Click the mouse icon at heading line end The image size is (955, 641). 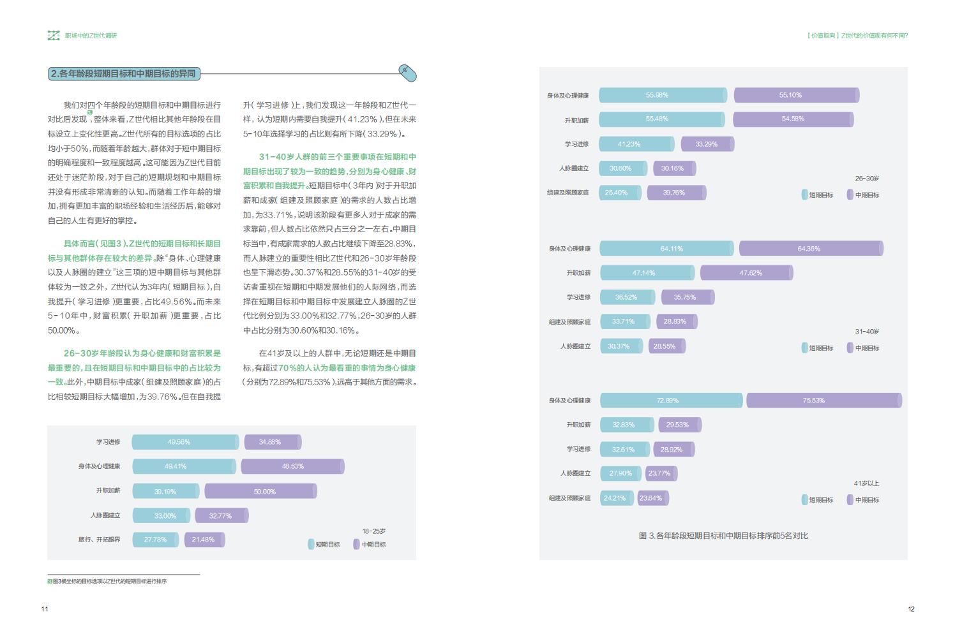coord(407,73)
